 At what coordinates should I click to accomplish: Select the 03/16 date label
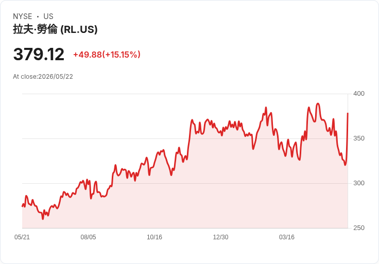coord(287,237)
